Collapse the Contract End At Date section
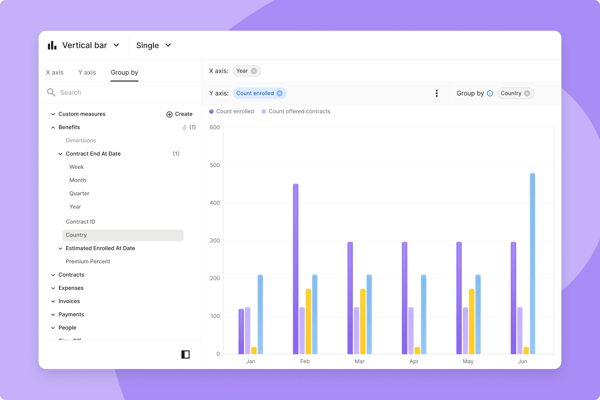The width and height of the screenshot is (600, 400). [60, 154]
